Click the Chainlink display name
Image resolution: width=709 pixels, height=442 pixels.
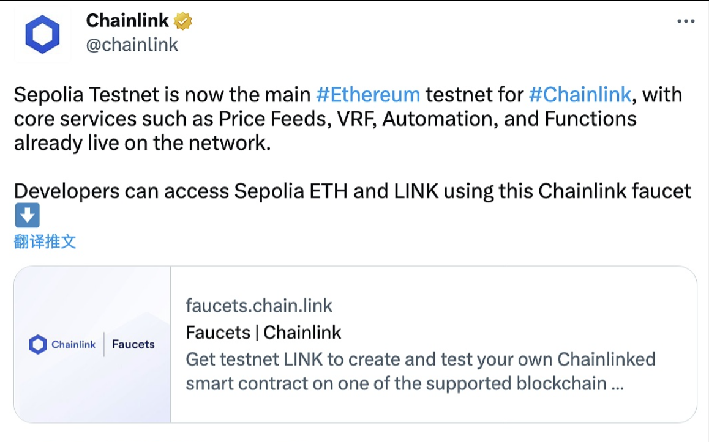(127, 21)
